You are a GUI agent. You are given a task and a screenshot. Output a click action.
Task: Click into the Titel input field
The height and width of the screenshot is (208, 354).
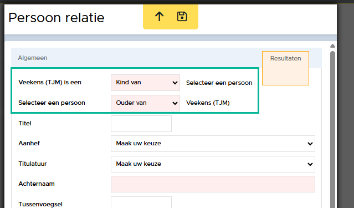pos(141,124)
